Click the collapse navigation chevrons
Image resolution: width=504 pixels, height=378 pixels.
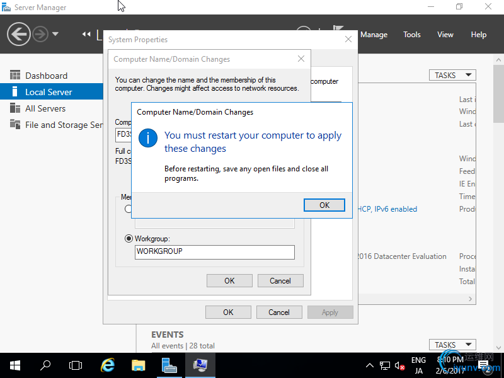tap(86, 34)
